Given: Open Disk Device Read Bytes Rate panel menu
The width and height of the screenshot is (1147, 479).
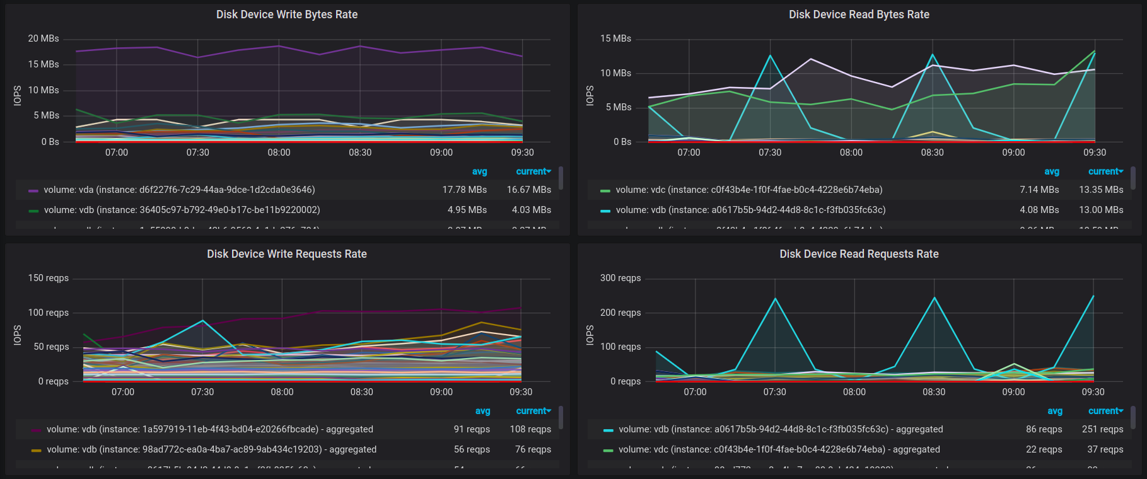Looking at the screenshot, I should click(x=859, y=14).
